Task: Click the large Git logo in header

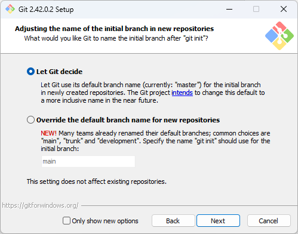Action: tap(279, 36)
